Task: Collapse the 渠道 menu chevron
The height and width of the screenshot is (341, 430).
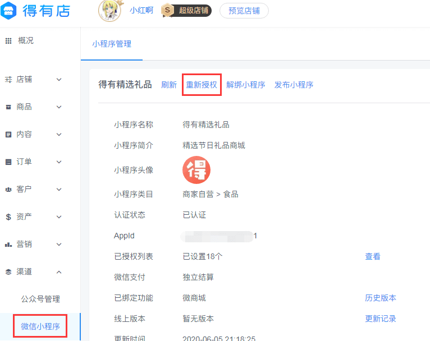Action: tap(59, 272)
